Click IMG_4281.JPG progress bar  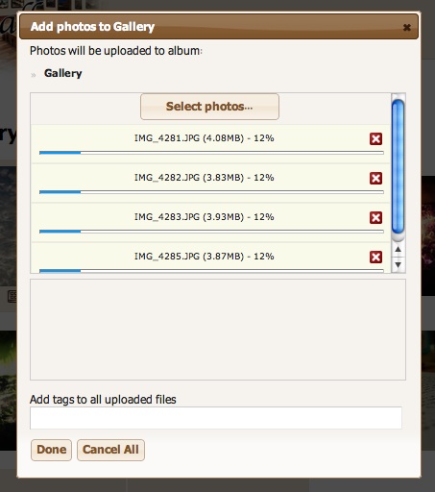[x=211, y=153]
